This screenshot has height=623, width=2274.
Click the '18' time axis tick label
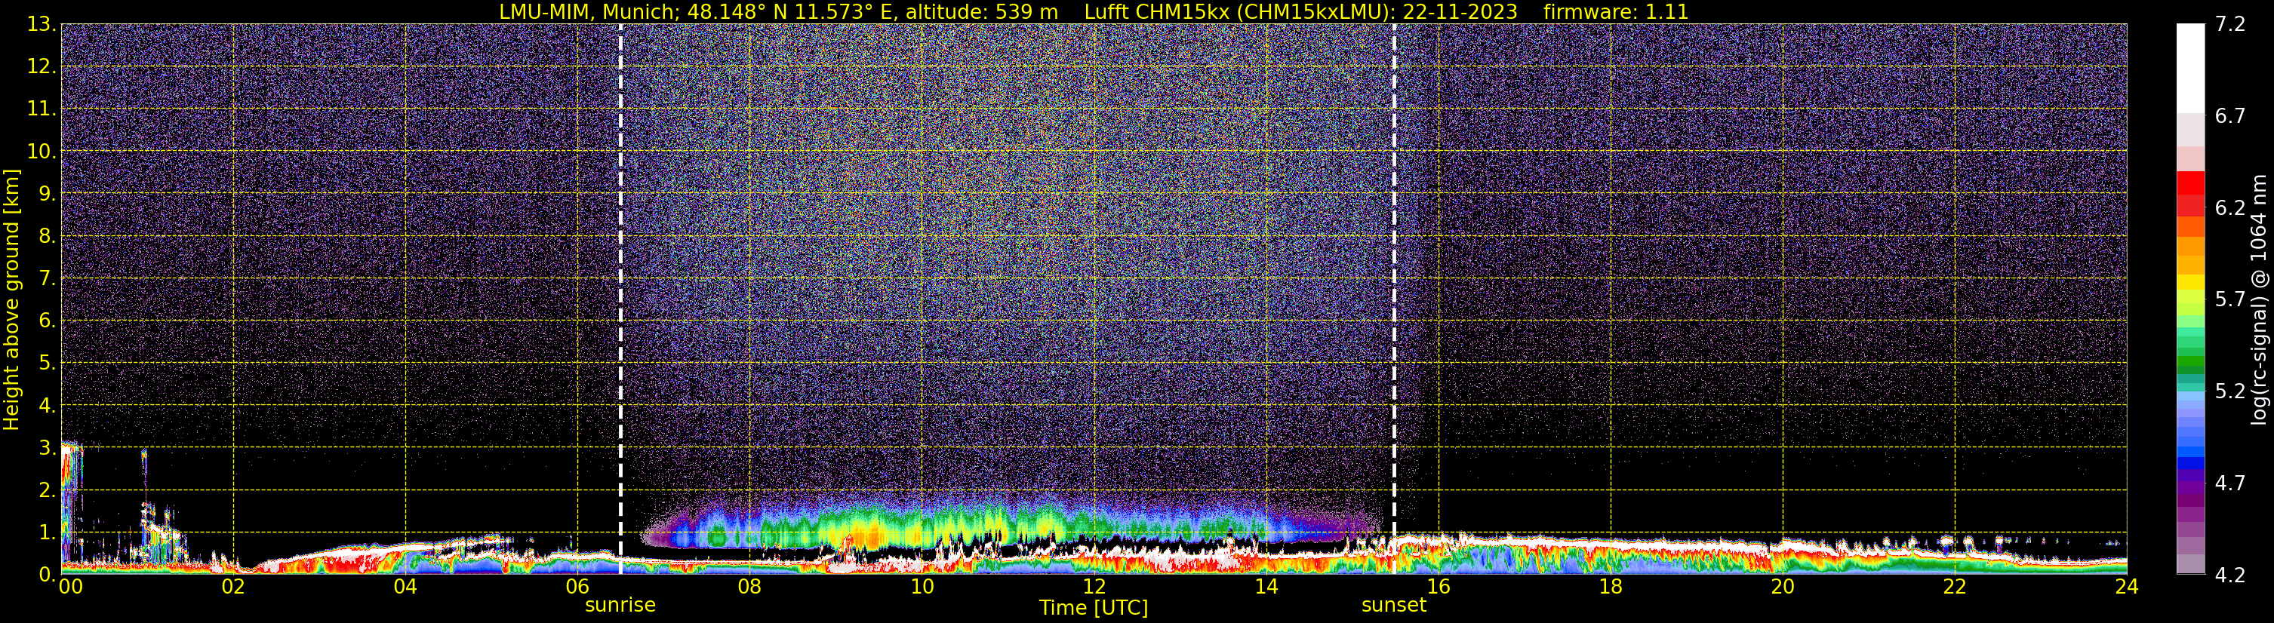pyautogui.click(x=1610, y=587)
